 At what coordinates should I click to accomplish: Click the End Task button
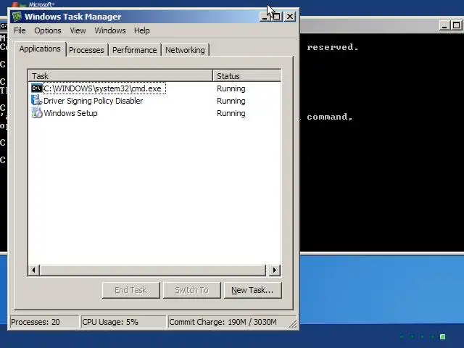(x=130, y=290)
